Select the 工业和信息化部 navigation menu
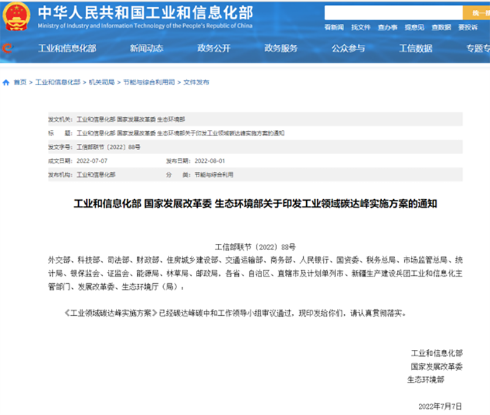 67,49
